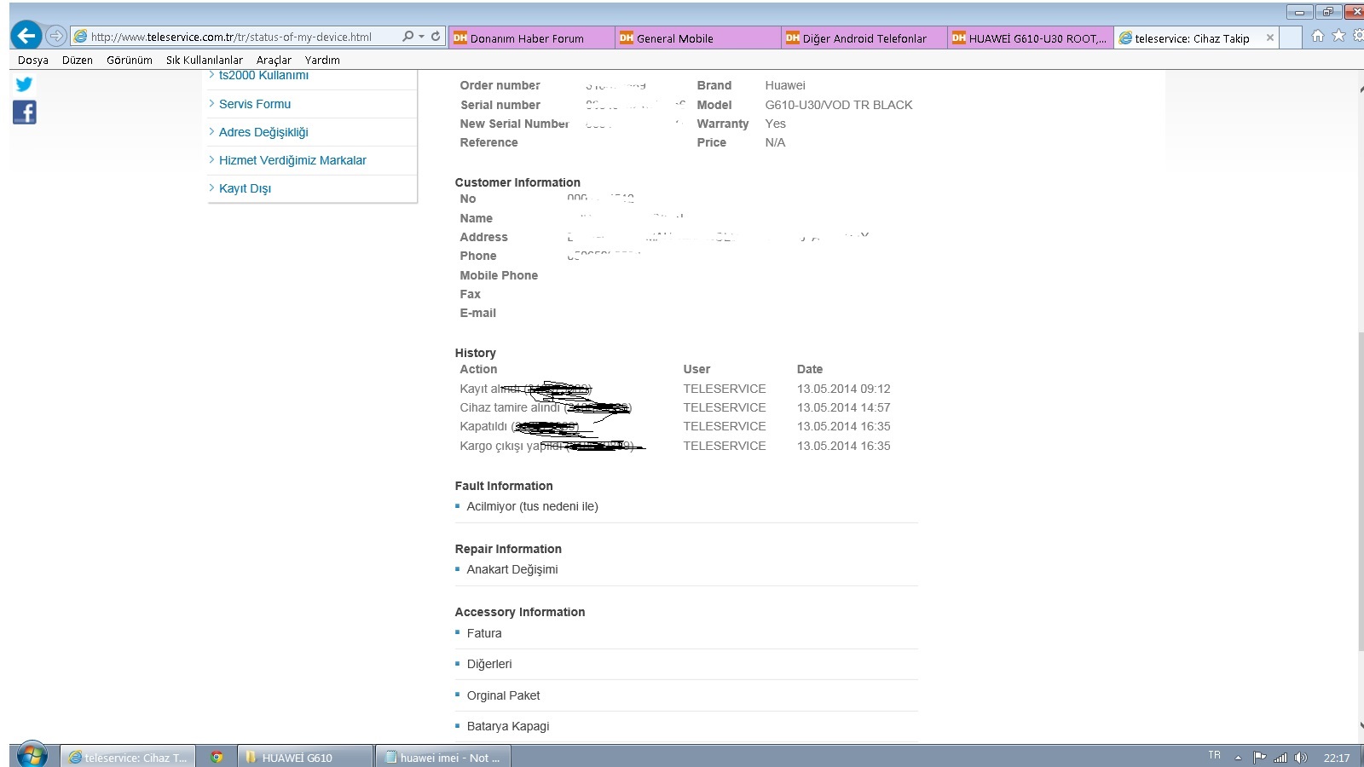
Task: Click accessory entry Batarya Kapagi
Action: 508,726
